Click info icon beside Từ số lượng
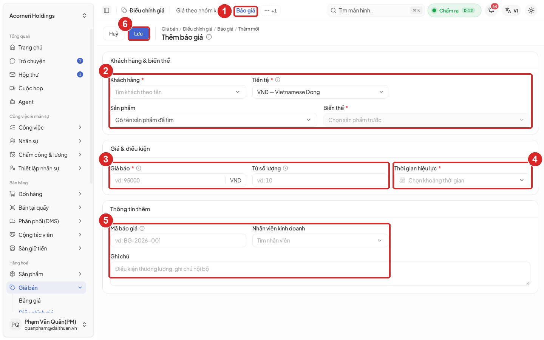Viewport: 544px width, 340px height. pyautogui.click(x=286, y=168)
